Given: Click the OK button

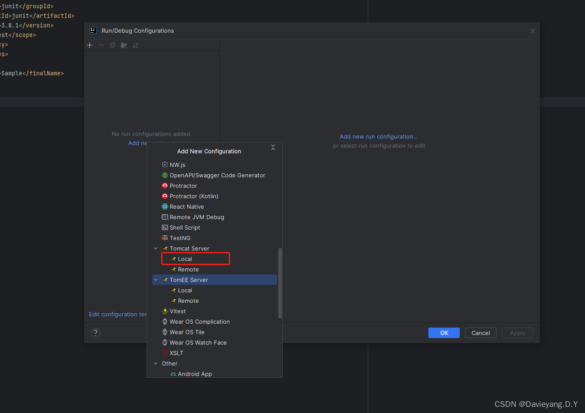Looking at the screenshot, I should (x=444, y=333).
